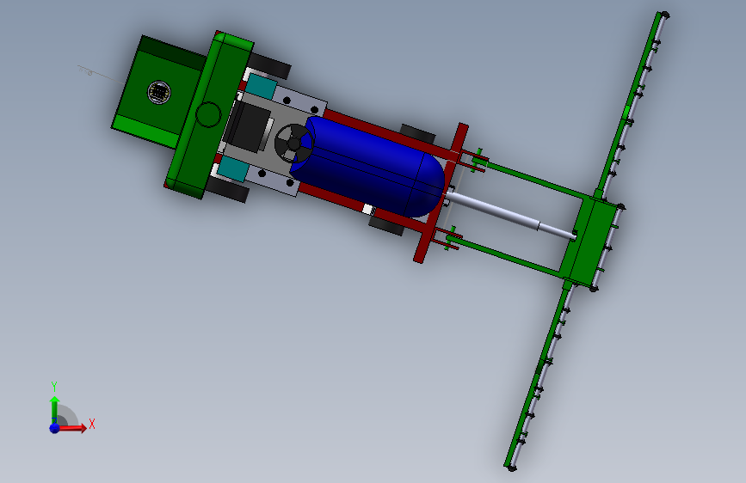Select the black rear wheel below the tank
746x483 pixels.
386,226
